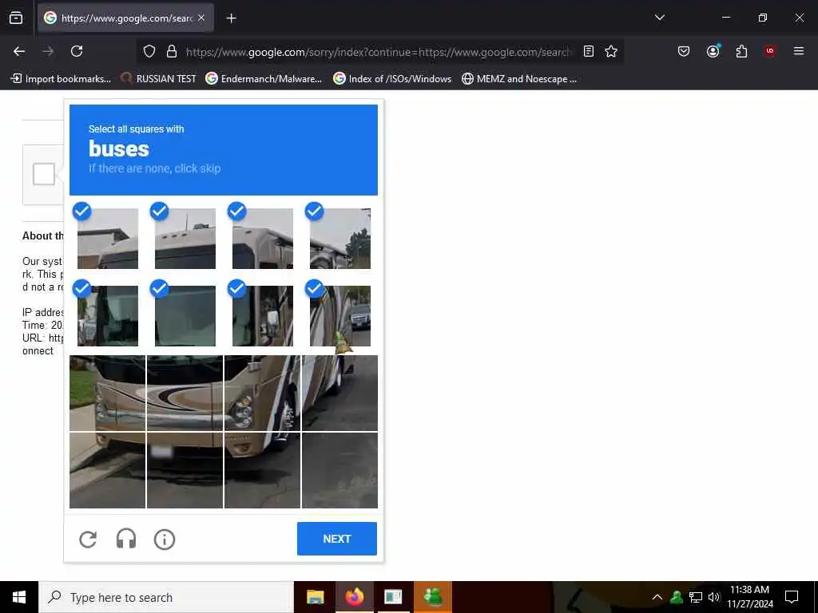Select tile with grass and bus front
The image size is (818, 613).
tap(108, 393)
